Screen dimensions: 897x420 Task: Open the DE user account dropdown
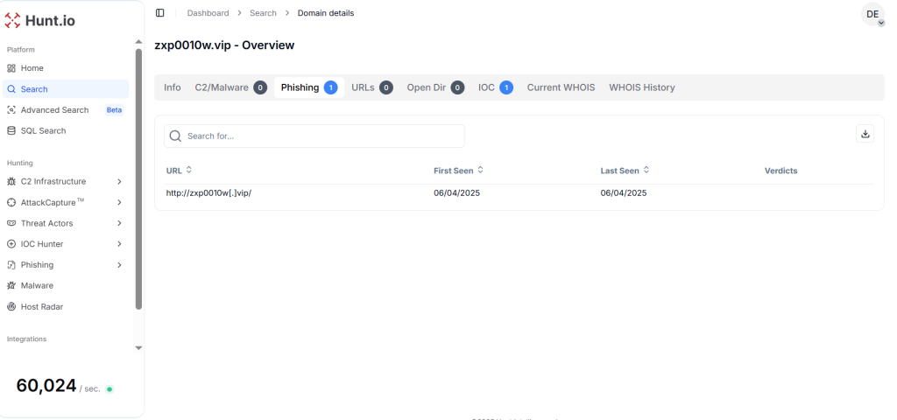coord(872,15)
